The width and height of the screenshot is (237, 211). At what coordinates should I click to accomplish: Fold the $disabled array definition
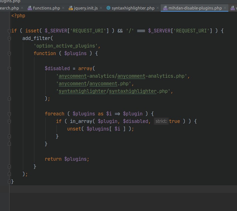coord(9,68)
